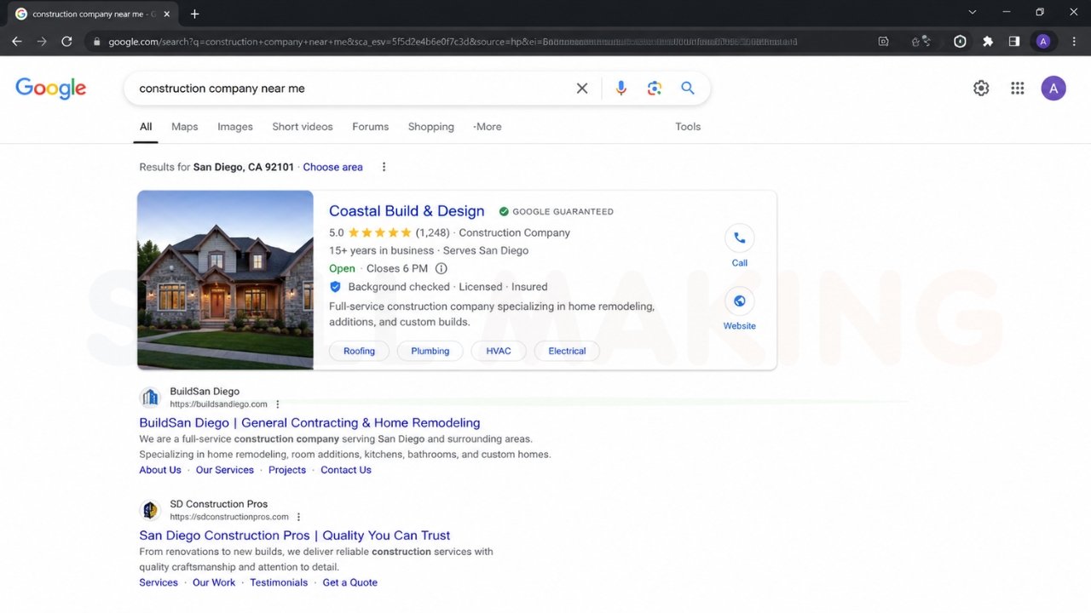Viewport: 1091px width, 613px height.
Task: Open options menu for buildsandiego.com result
Action: tap(278, 404)
